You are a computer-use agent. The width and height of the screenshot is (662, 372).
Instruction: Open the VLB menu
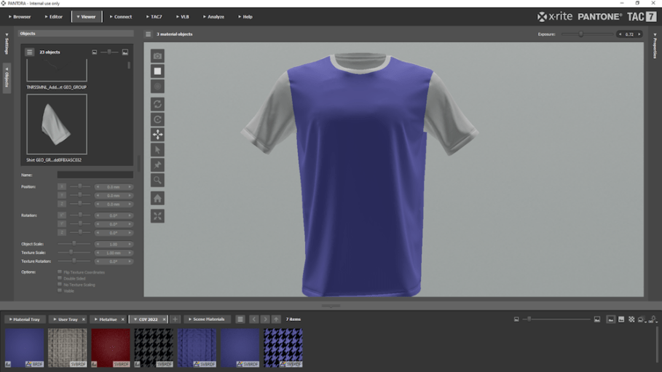click(x=183, y=17)
